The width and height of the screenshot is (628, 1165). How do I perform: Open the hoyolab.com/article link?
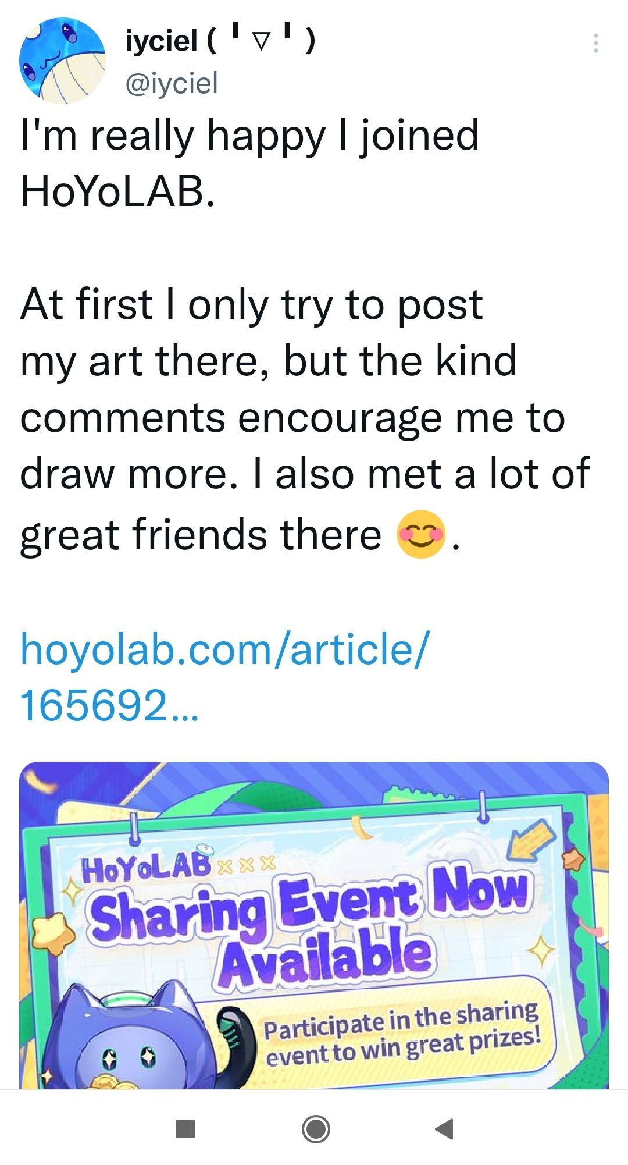click(x=224, y=649)
